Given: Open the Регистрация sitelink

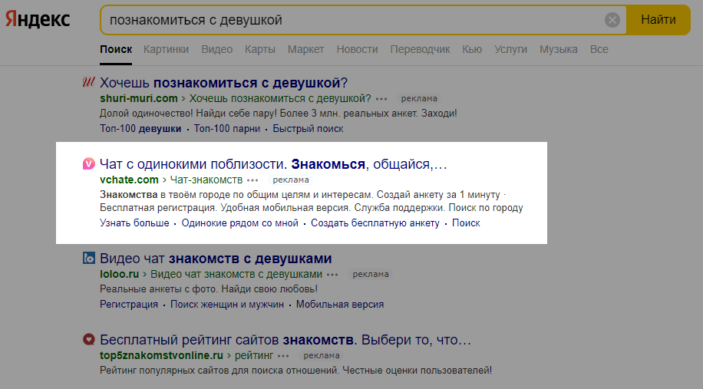Looking at the screenshot, I should pyautogui.click(x=129, y=305).
